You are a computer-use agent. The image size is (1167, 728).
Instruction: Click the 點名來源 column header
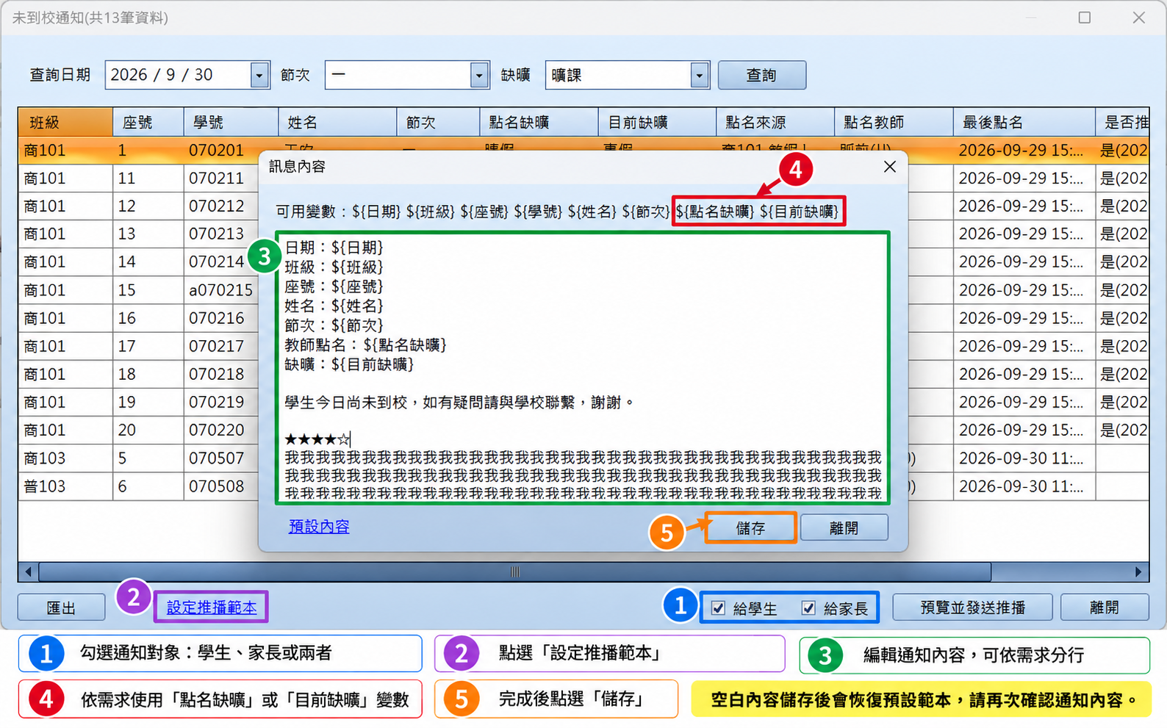pyautogui.click(x=775, y=122)
